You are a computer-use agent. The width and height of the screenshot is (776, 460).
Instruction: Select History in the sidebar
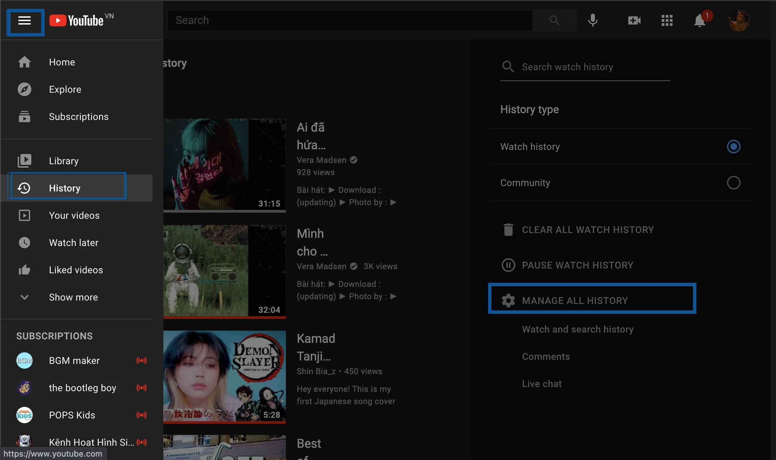(x=77, y=188)
